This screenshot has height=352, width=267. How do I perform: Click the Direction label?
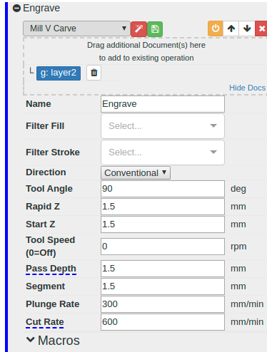[x=46, y=172]
